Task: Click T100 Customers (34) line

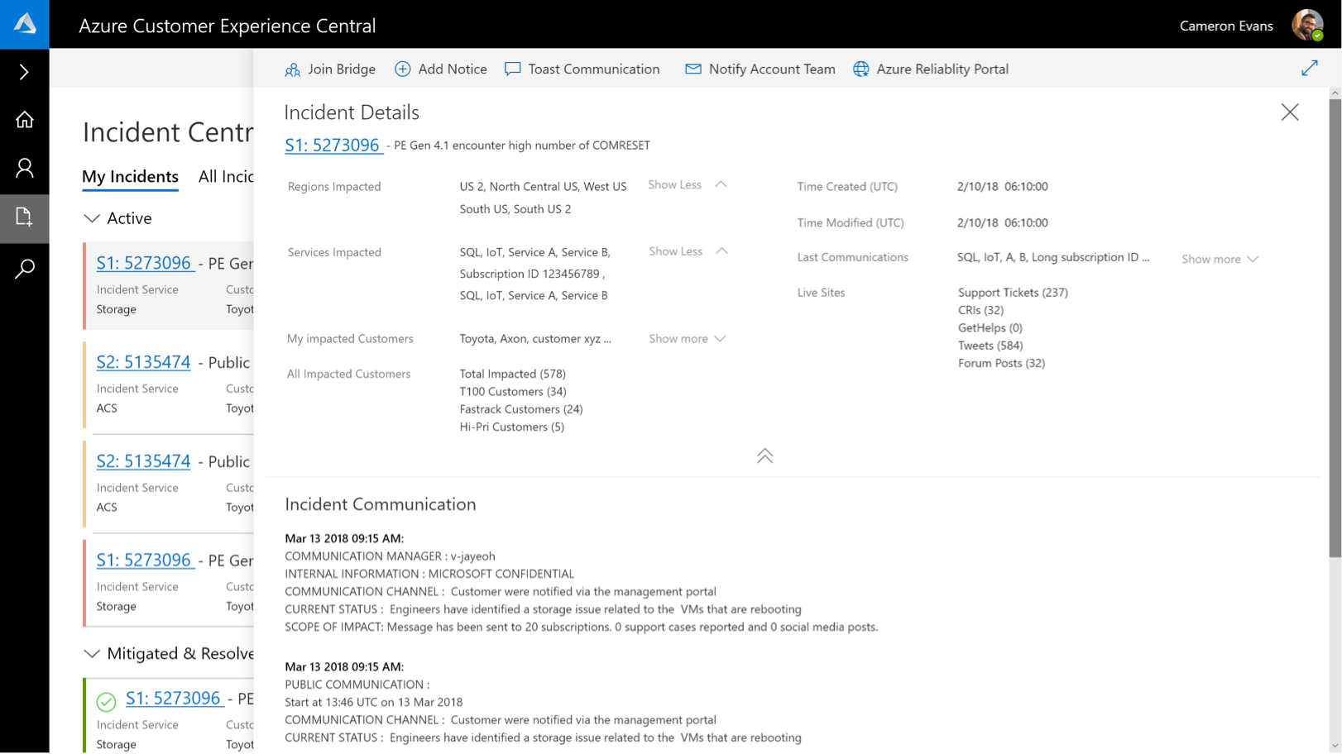Action: tap(513, 392)
